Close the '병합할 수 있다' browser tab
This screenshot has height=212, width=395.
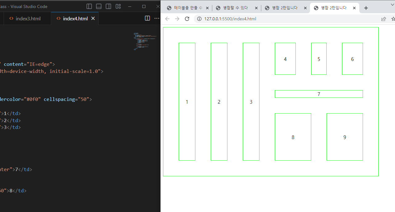coord(256,8)
